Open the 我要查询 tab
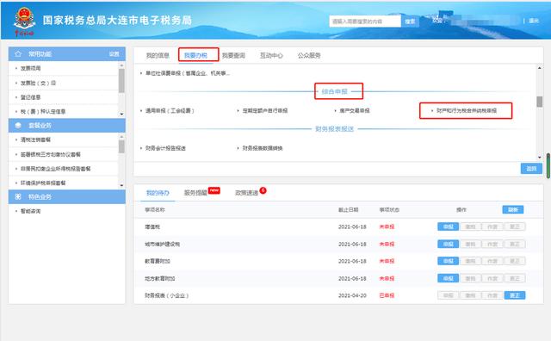The height and width of the screenshot is (341, 551). pyautogui.click(x=233, y=55)
